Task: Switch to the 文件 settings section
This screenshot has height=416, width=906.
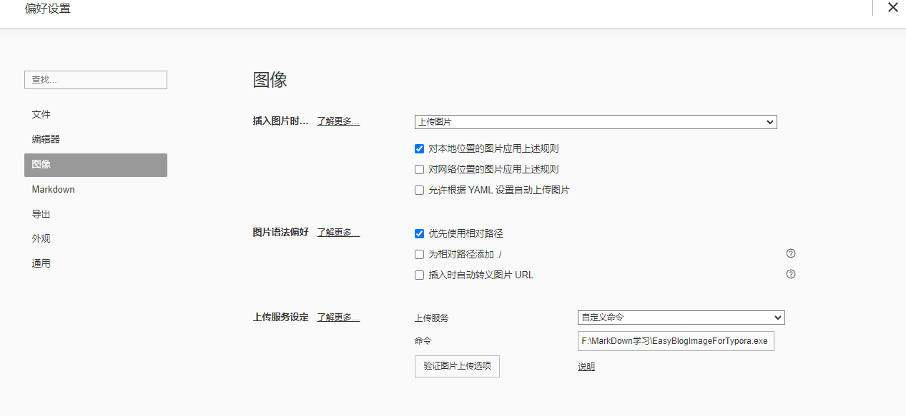Action: [x=41, y=114]
